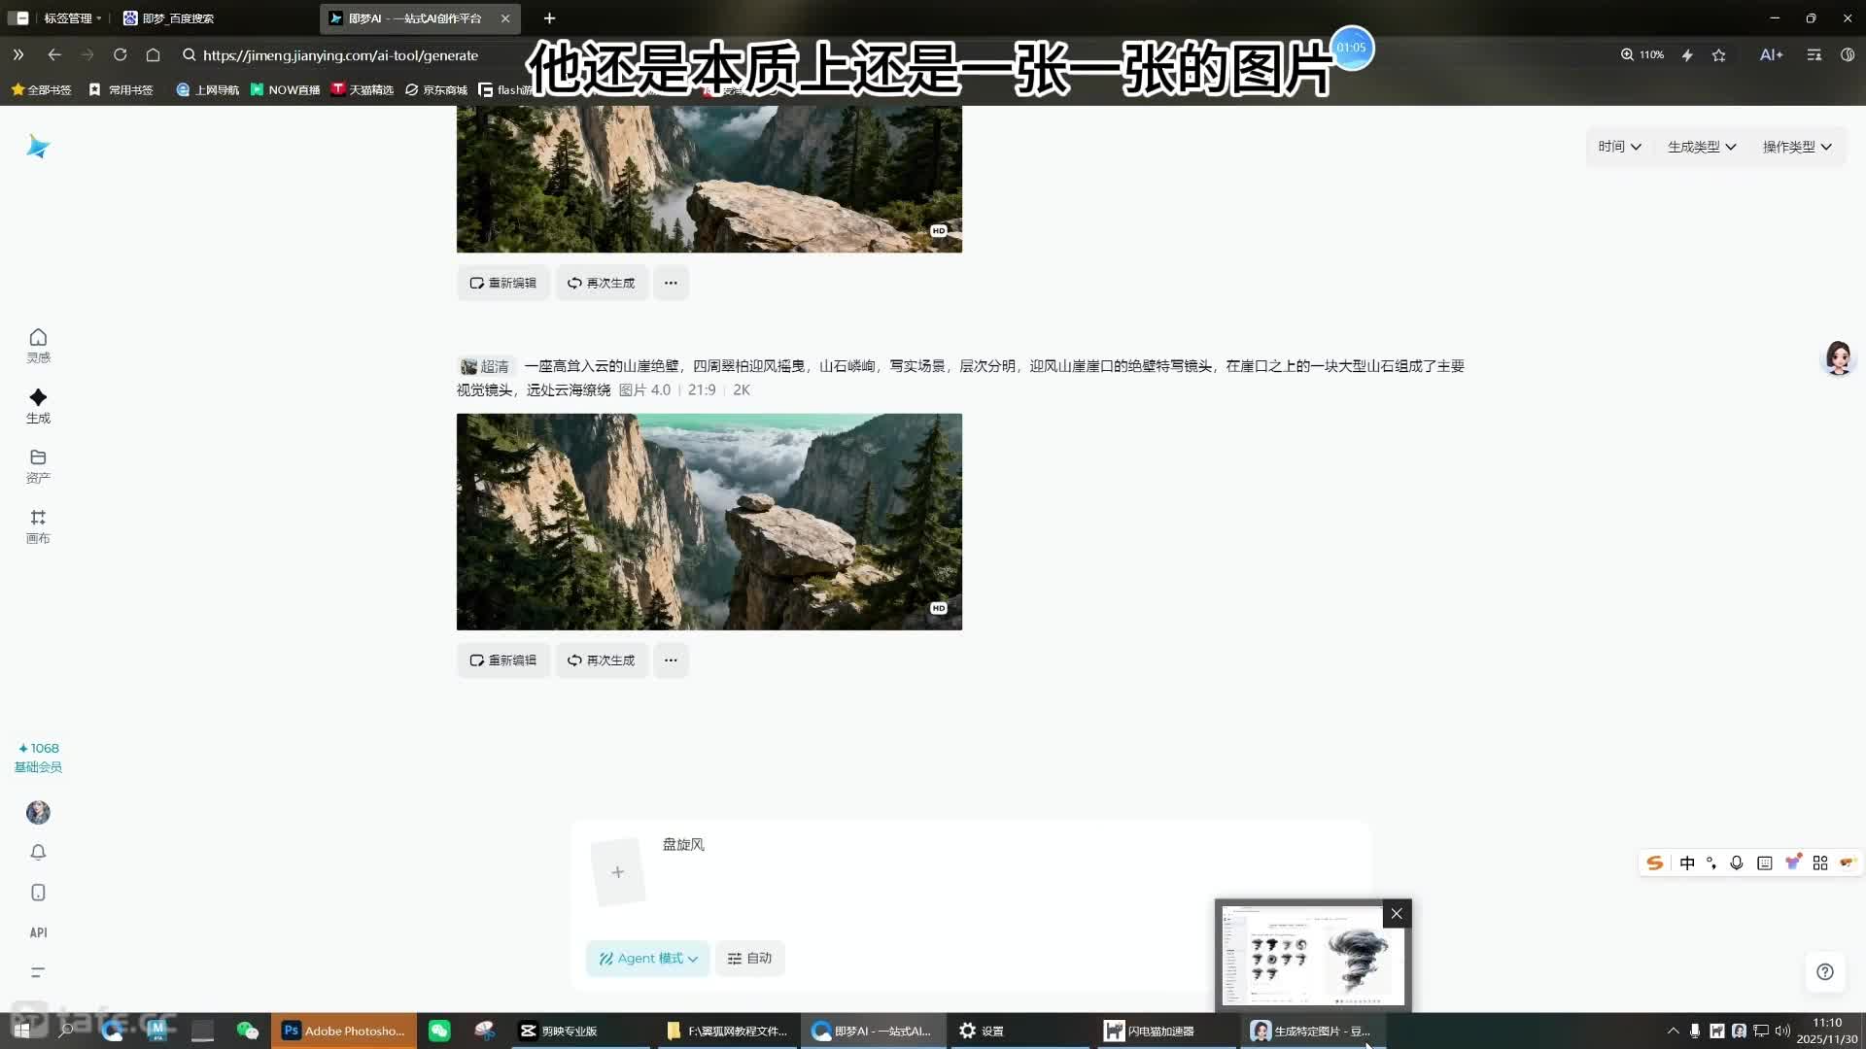Click the 自动 settings button
1866x1049 pixels.
tap(749, 958)
